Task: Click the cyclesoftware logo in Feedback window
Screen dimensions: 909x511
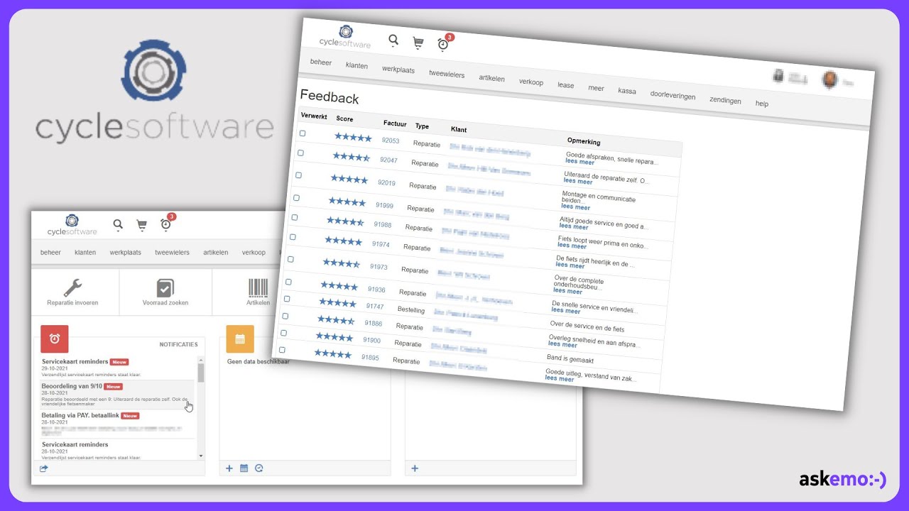Action: tap(346, 36)
